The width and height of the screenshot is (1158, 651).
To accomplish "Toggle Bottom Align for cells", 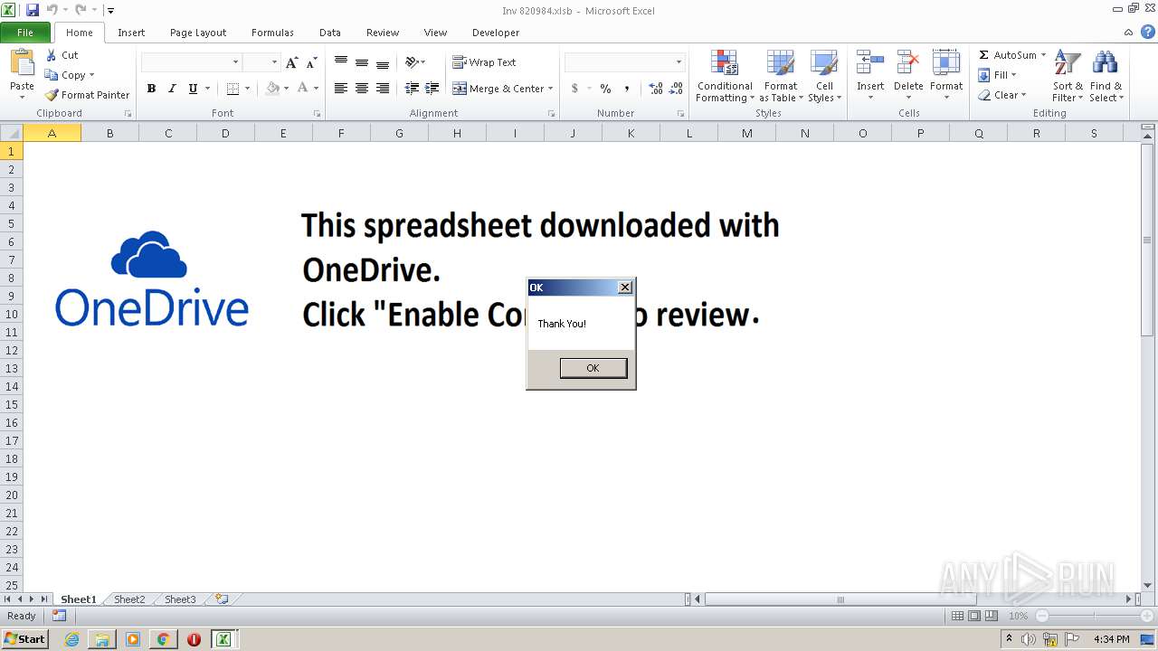I will tap(383, 62).
